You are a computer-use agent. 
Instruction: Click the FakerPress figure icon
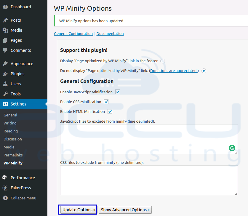coord(5,188)
